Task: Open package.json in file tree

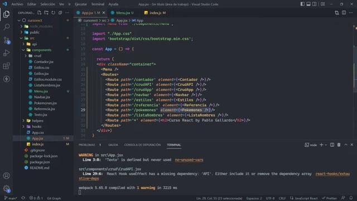Action: [40, 162]
